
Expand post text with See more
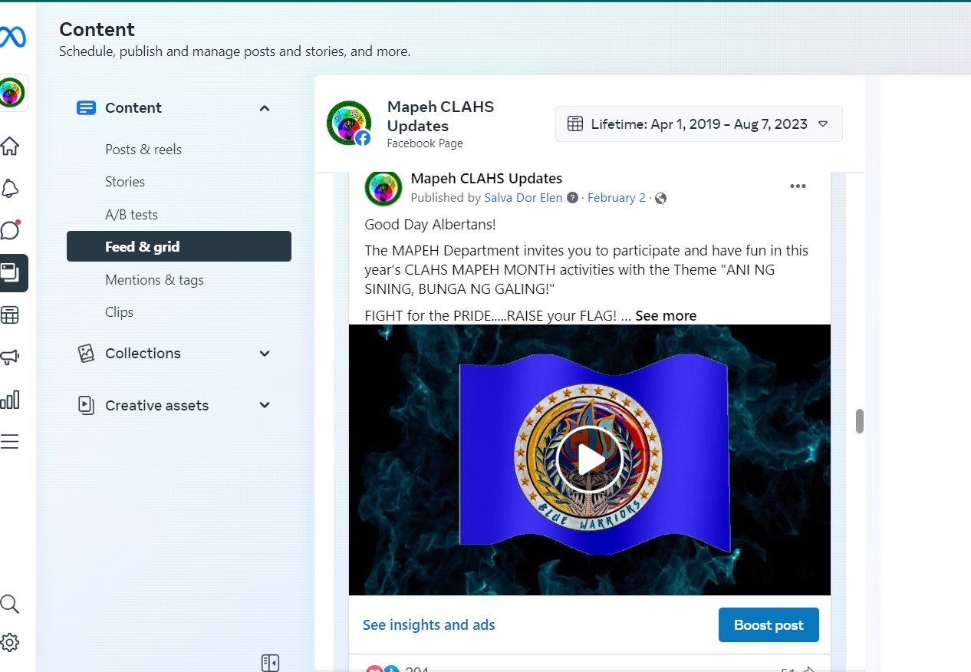pos(666,316)
